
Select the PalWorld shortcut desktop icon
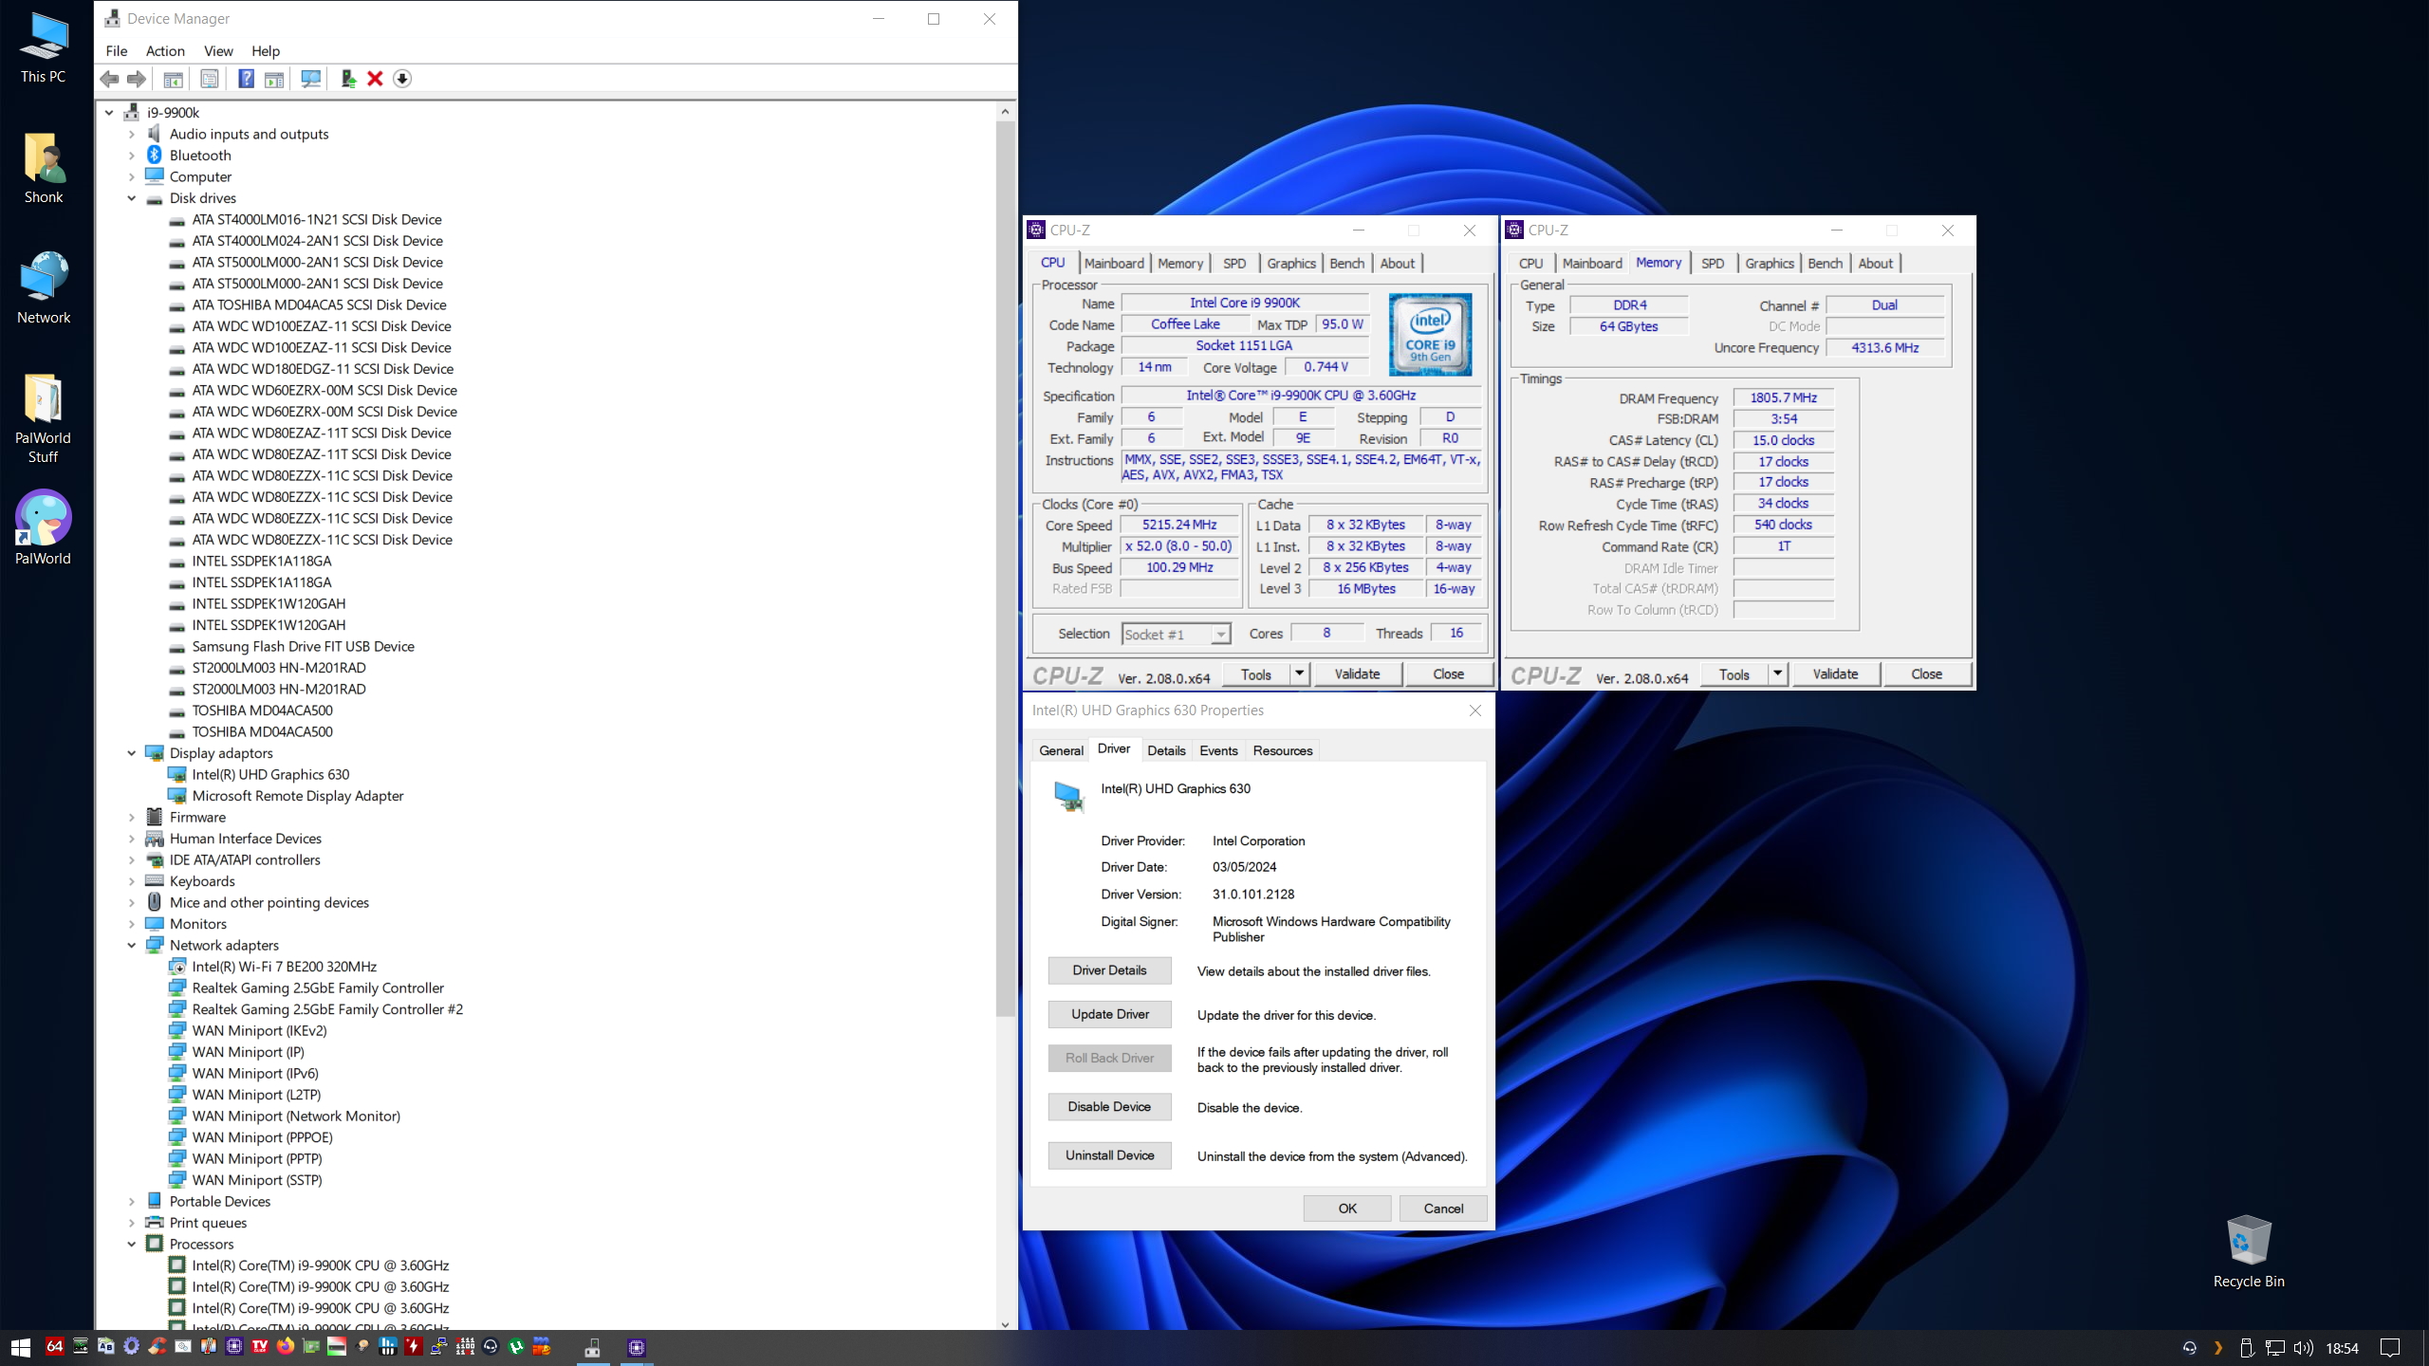43,527
